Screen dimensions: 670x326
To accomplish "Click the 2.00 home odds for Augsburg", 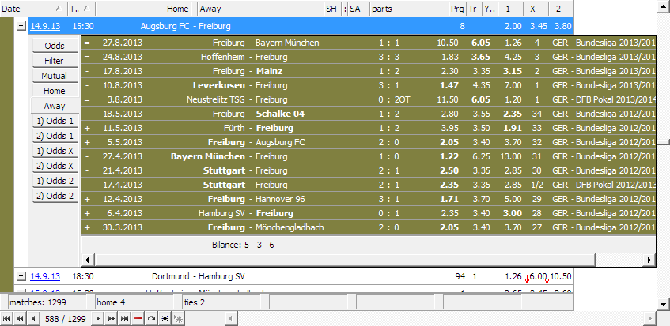I will 513,26.
